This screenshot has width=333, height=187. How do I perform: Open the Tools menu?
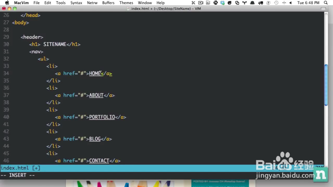coord(61,3)
